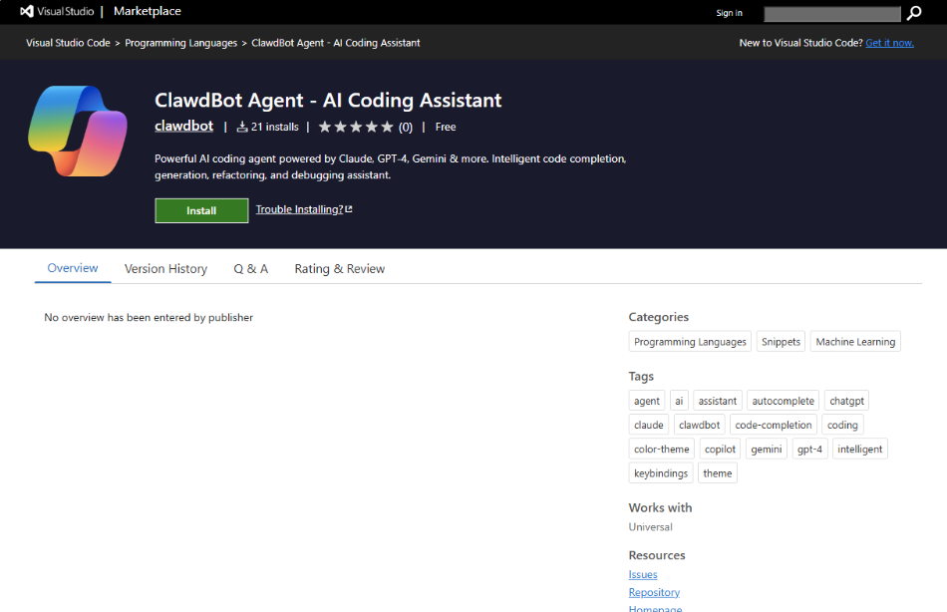Switch to the Version History tab
Screen dimensions: 947x612
tap(166, 269)
